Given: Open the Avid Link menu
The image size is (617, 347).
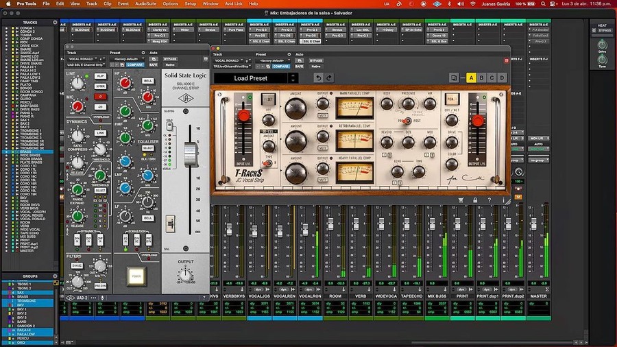Looking at the screenshot, I should (234, 3).
